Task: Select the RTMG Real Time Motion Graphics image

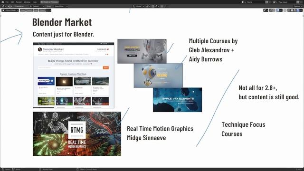Action: pyautogui.click(x=77, y=134)
